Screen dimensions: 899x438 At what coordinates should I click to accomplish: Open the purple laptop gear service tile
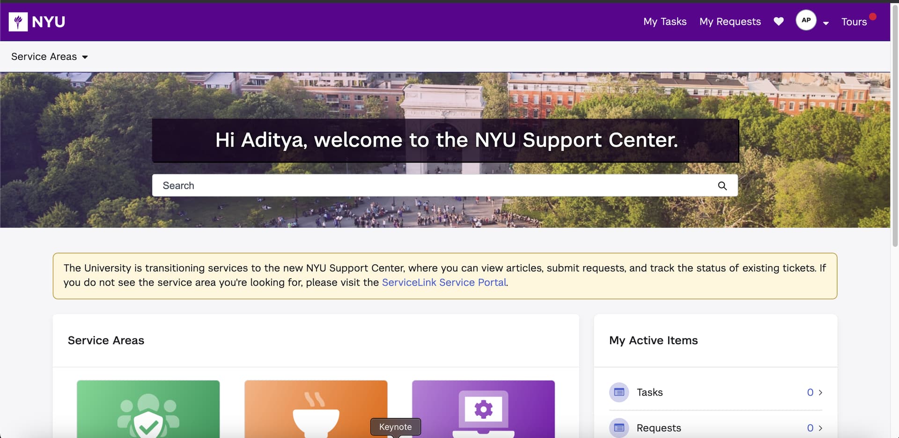(483, 409)
